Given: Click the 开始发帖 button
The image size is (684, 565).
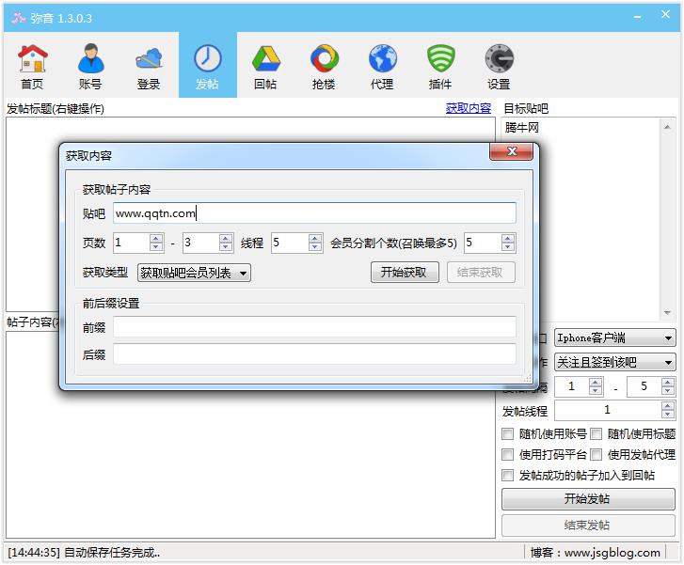Looking at the screenshot, I should point(587,499).
